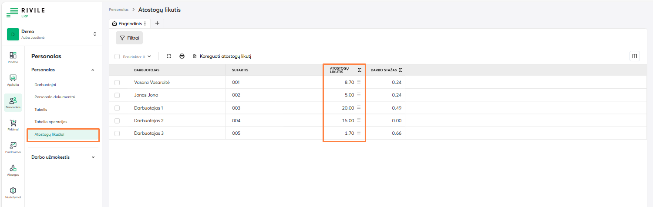
Task: Add a new tab with plus
Action: coord(157,23)
